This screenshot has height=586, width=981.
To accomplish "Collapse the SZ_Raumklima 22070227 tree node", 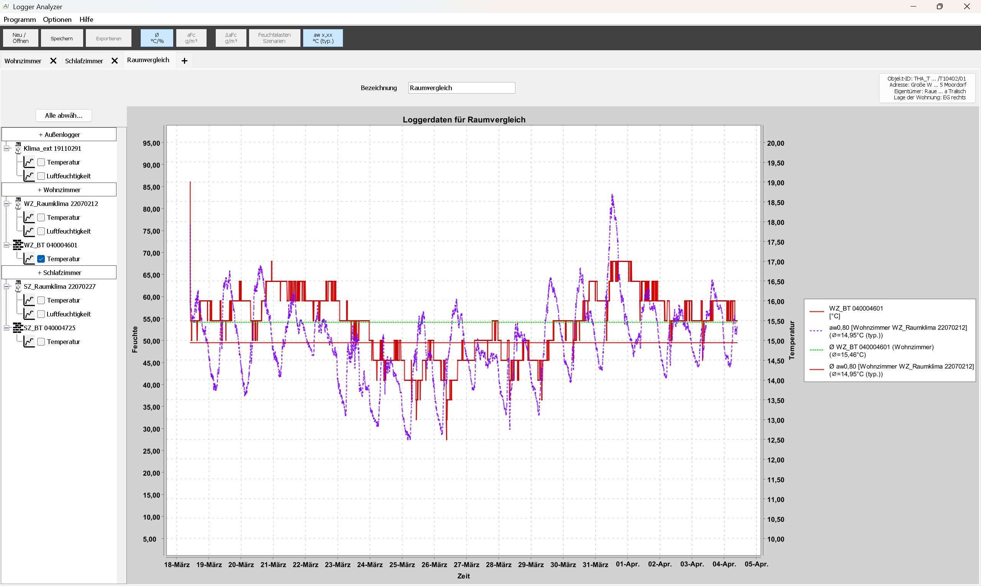I will click(7, 287).
